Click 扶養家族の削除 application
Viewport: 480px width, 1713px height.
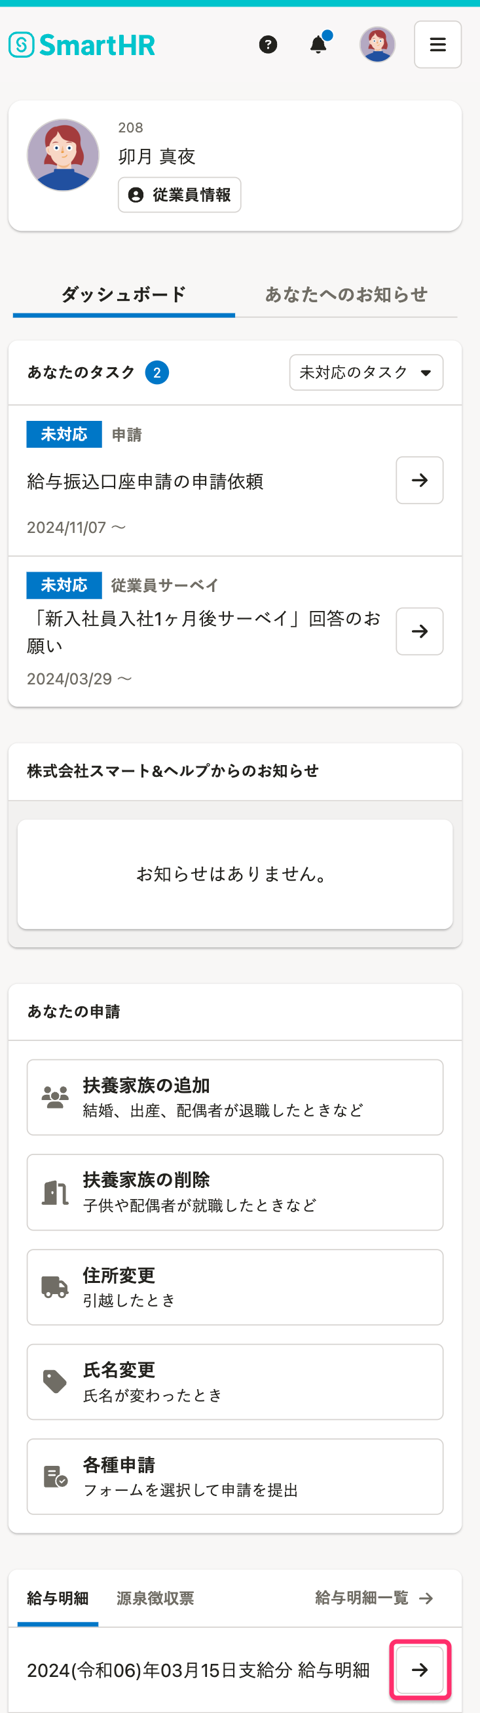pos(234,1192)
